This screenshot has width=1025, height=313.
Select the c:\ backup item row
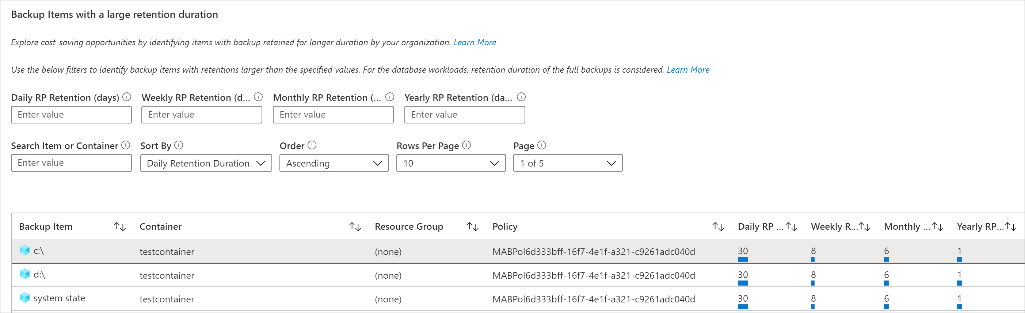tap(39, 251)
